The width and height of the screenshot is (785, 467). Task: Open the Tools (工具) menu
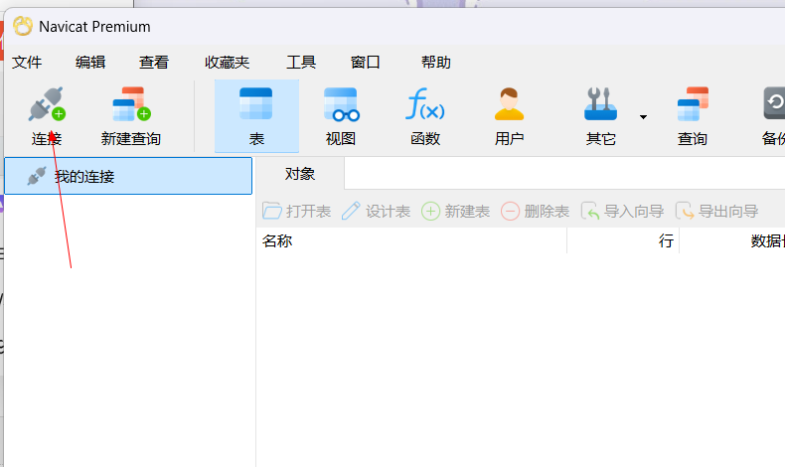[301, 62]
